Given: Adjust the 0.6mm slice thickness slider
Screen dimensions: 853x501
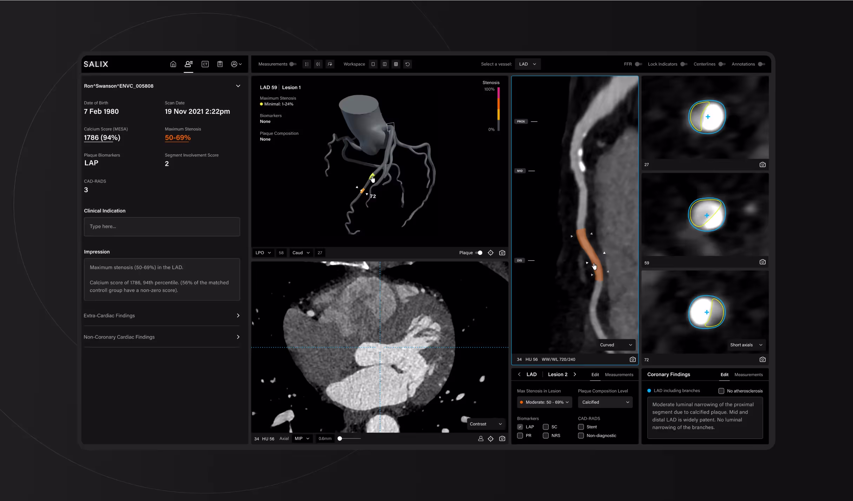Looking at the screenshot, I should point(340,439).
